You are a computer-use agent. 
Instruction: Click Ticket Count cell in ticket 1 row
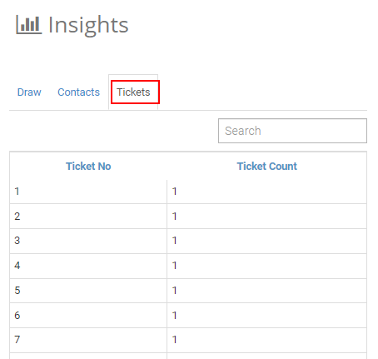click(x=266, y=192)
